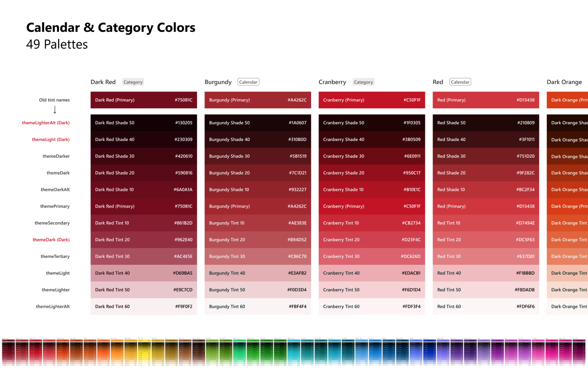The image size is (588, 392).
Task: Click the Cranberry Category tag
Action: pos(363,82)
